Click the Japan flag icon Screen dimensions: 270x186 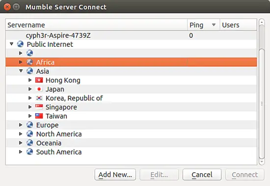[x=39, y=89]
